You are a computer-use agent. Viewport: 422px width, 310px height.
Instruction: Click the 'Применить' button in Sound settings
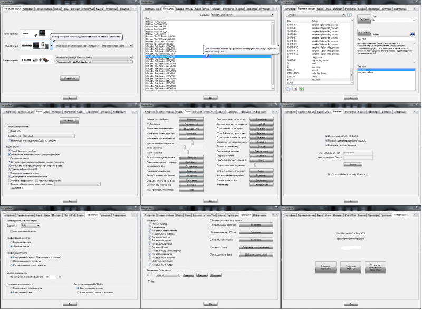pyautogui.click(x=70, y=78)
